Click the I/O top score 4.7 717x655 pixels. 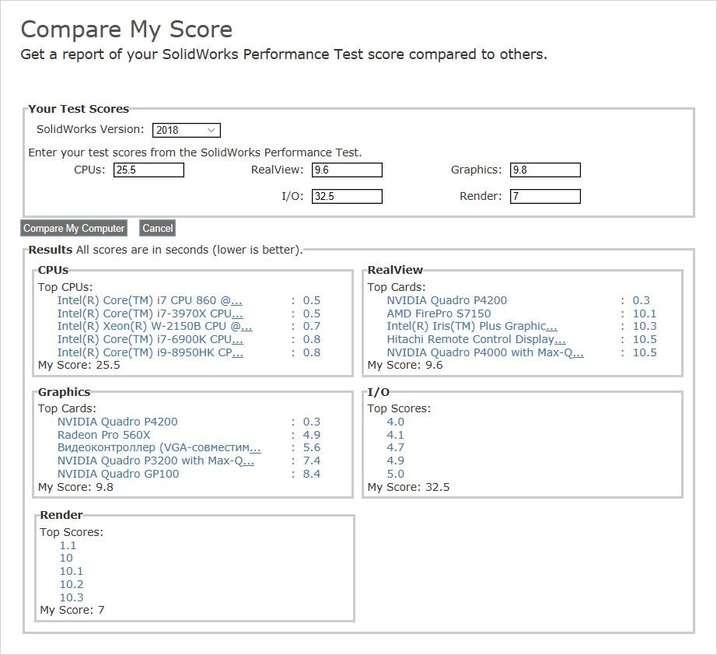(x=396, y=447)
